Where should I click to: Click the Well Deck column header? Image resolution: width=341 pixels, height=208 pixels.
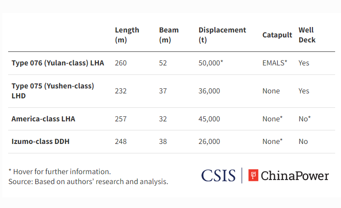point(307,35)
